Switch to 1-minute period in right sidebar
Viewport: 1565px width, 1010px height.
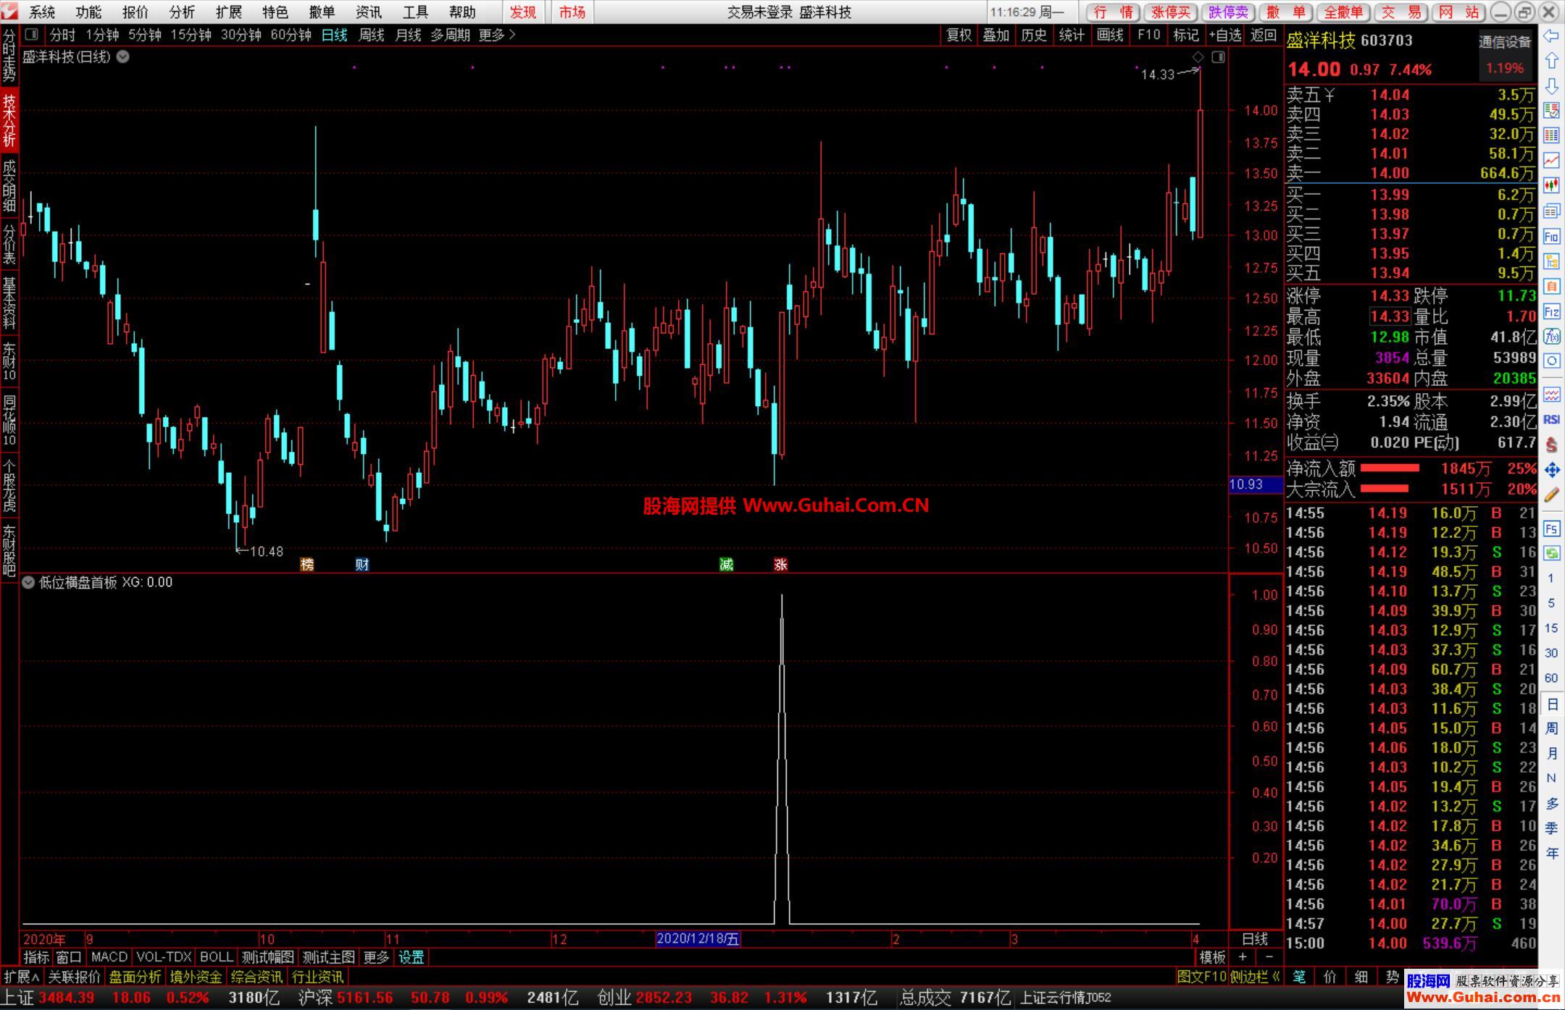tap(1551, 578)
